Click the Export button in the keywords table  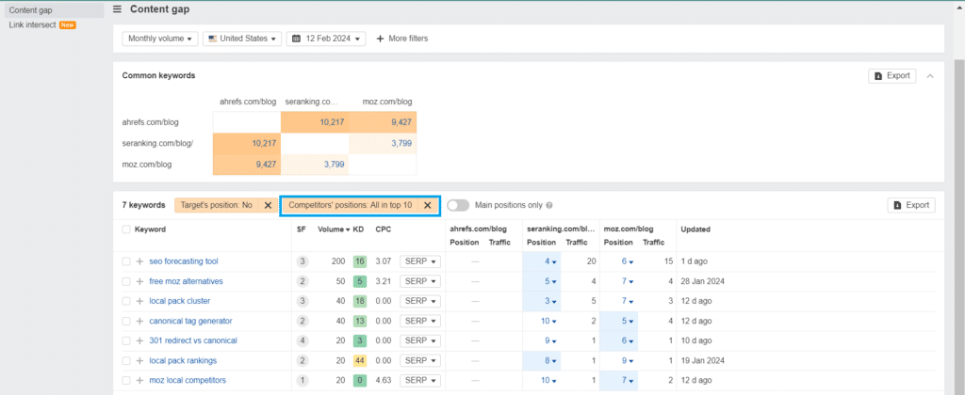point(911,205)
